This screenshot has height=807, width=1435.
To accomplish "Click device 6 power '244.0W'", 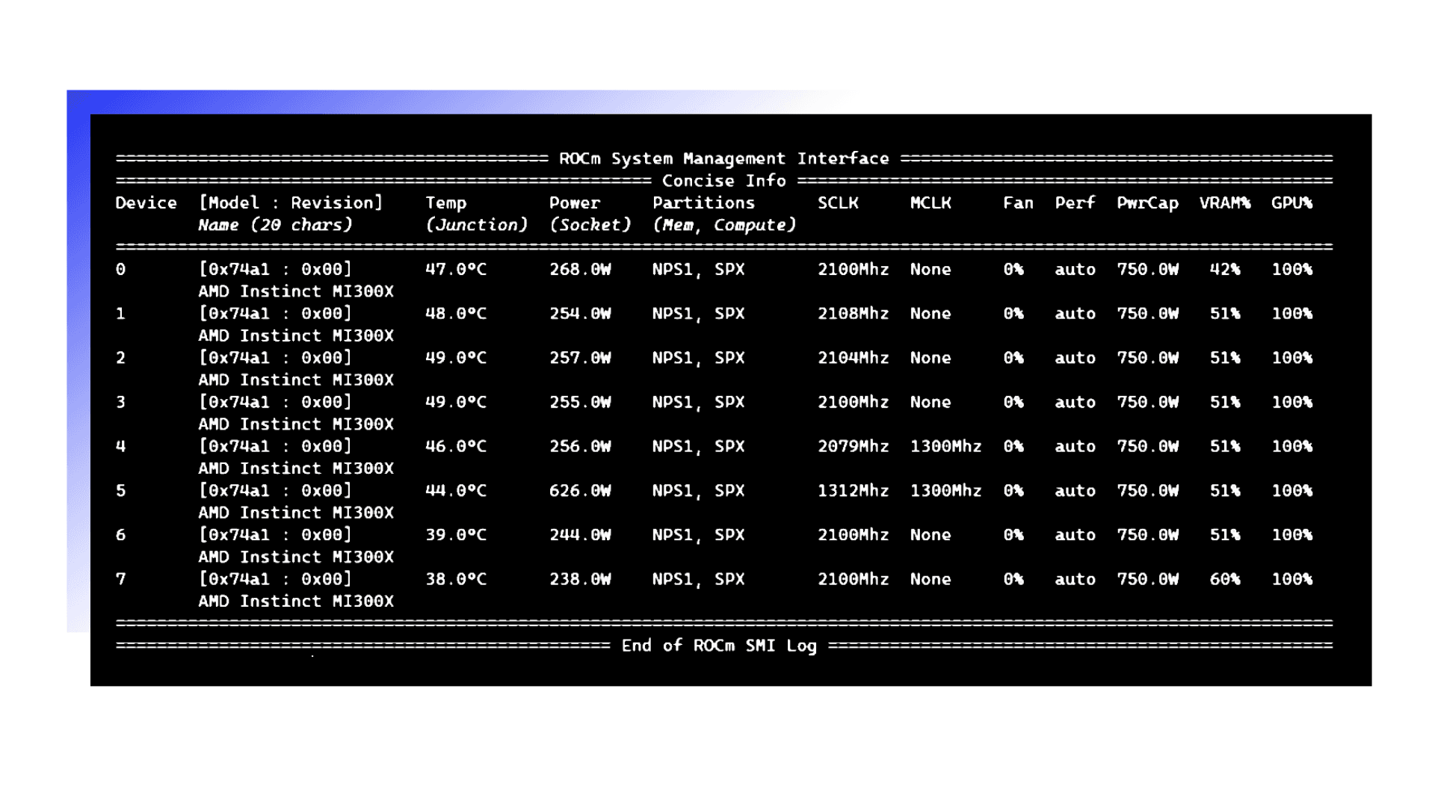I will (x=580, y=535).
